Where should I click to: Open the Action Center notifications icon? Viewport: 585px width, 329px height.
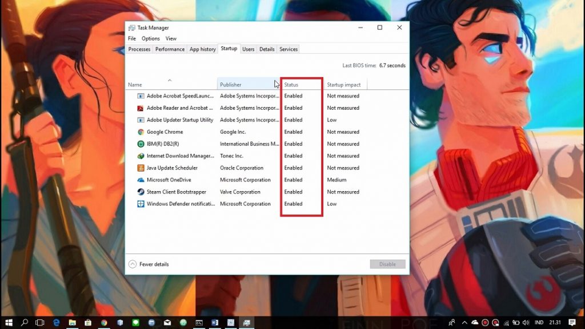coord(572,323)
